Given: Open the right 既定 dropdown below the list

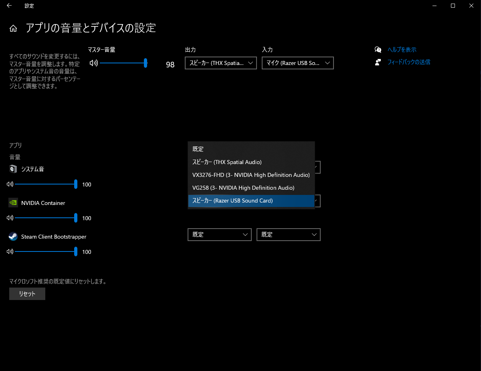Looking at the screenshot, I should [288, 235].
